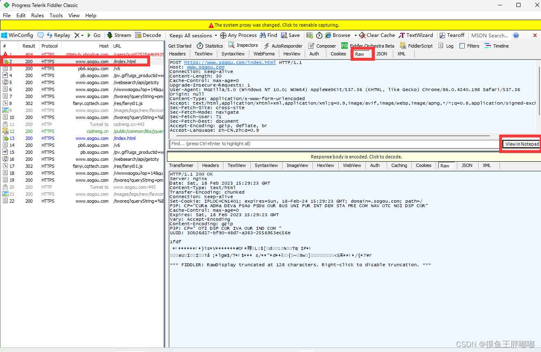The height and width of the screenshot is (352, 541).
Task: Click the Go resume button
Action: click(x=94, y=35)
